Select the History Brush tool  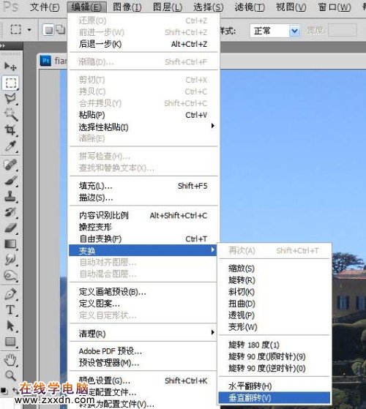click(10, 212)
